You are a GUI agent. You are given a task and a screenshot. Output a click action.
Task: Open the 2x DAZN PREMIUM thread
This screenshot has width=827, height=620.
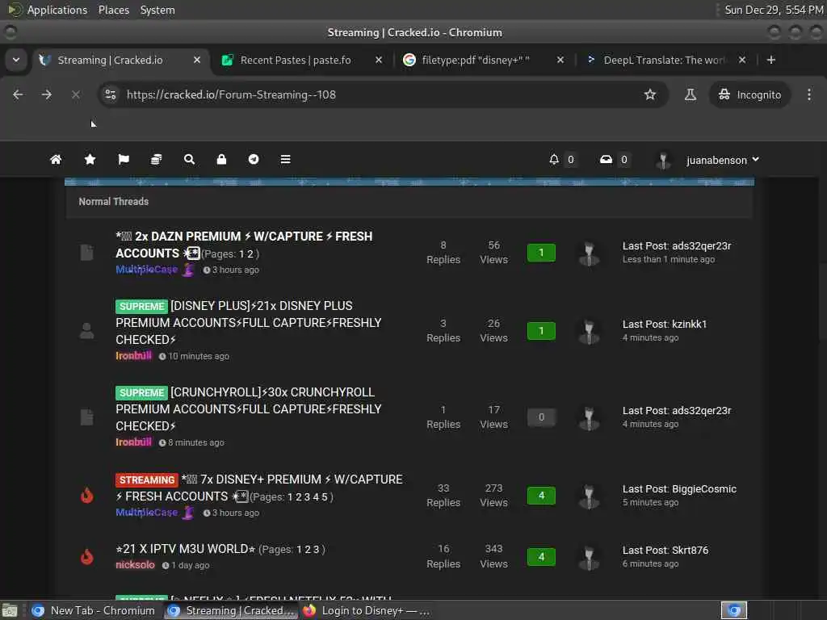click(x=244, y=245)
